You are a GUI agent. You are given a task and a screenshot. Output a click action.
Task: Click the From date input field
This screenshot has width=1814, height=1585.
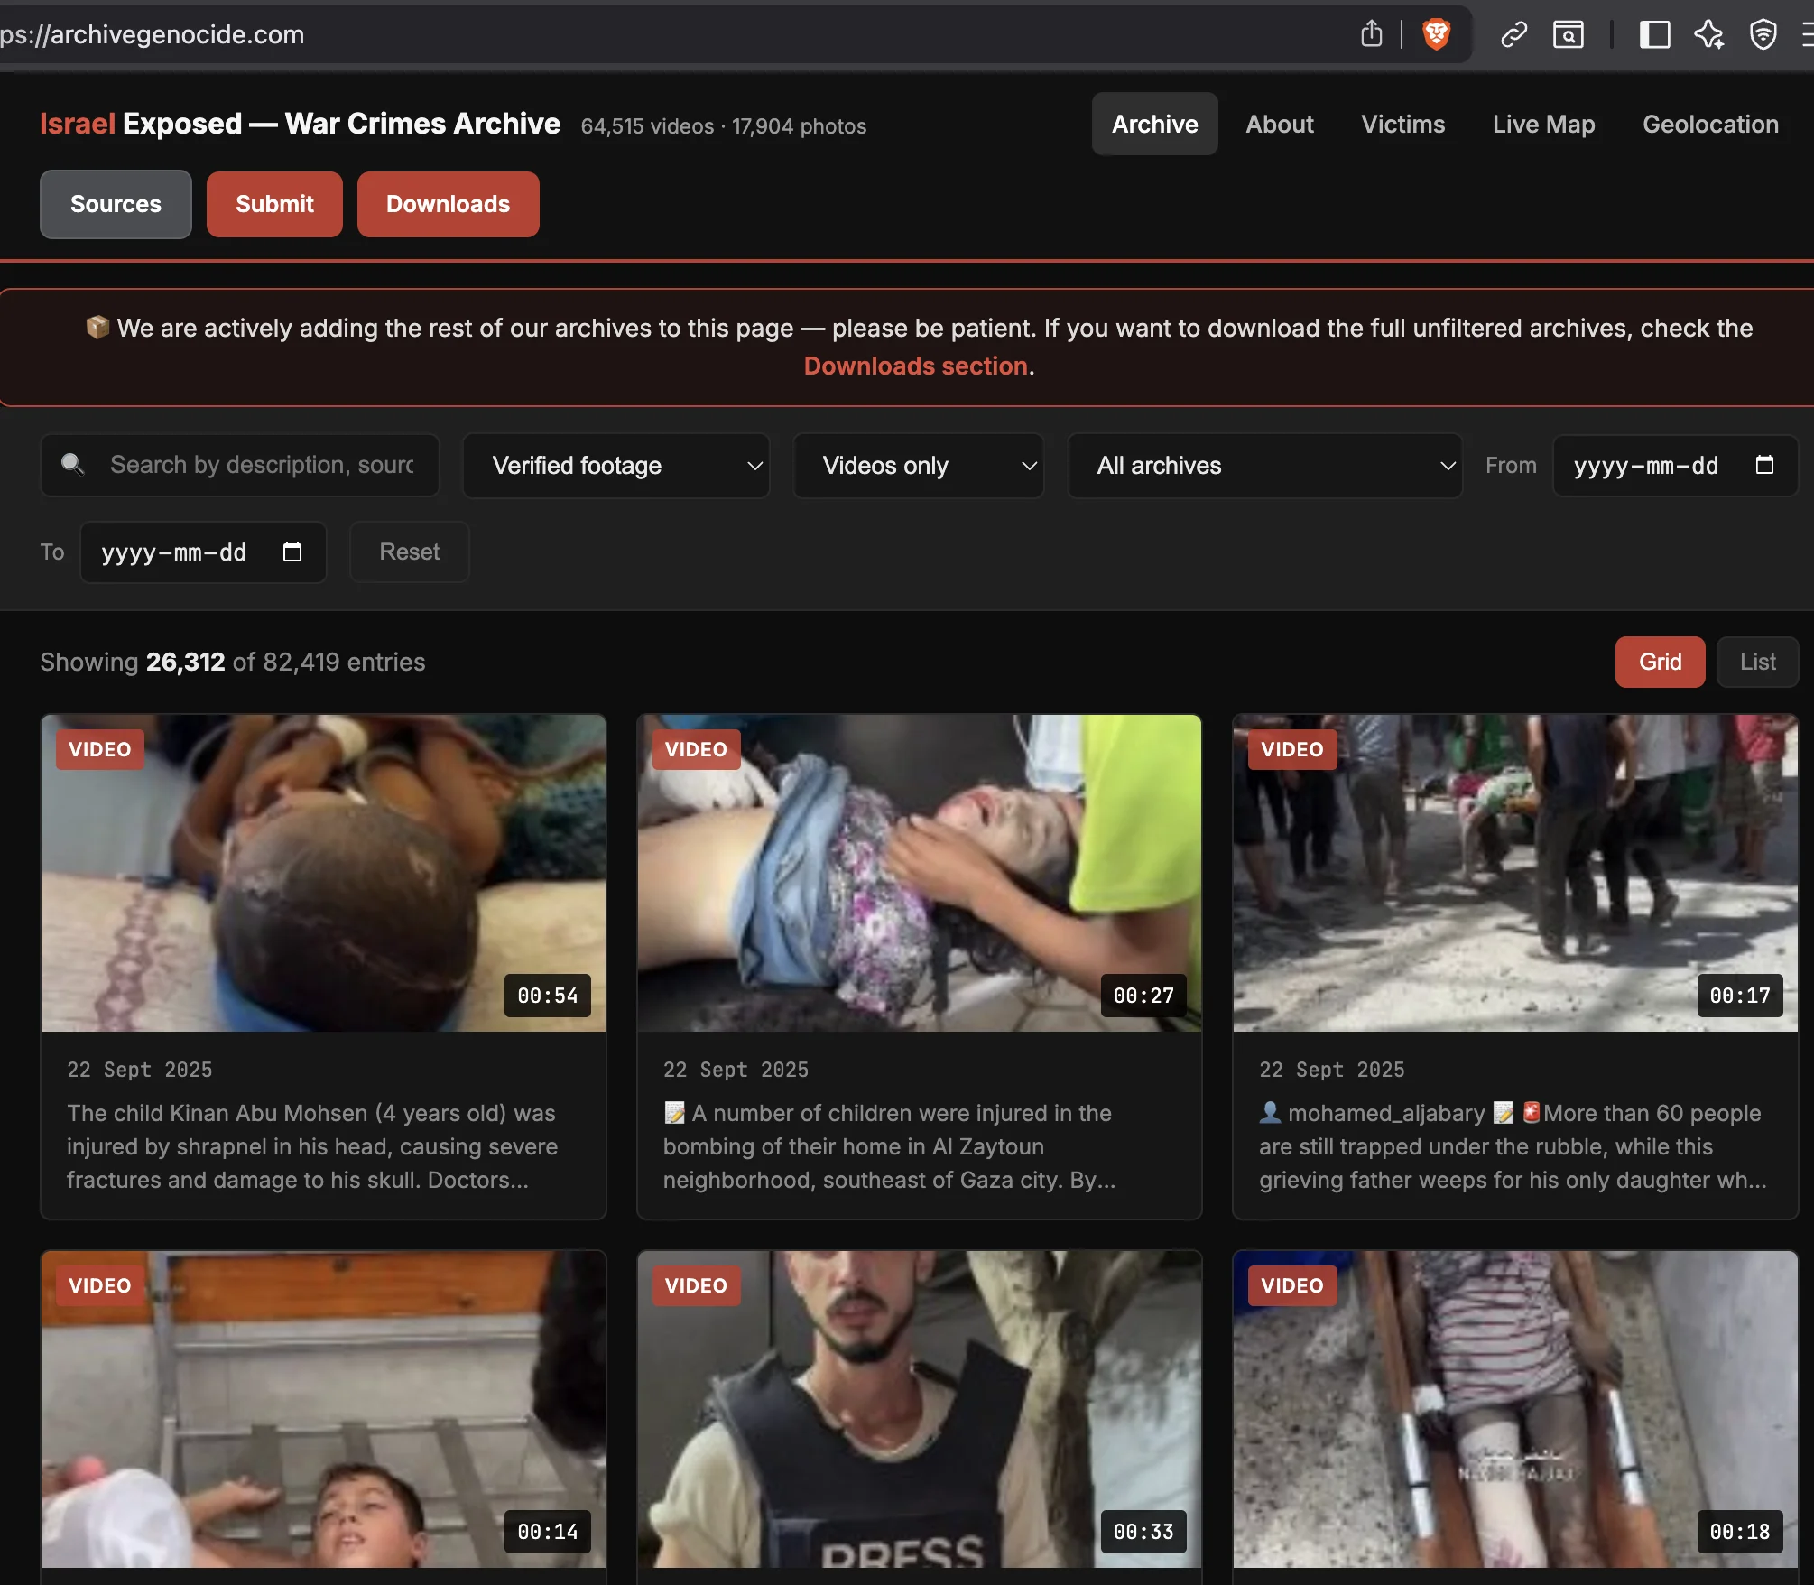click(x=1675, y=465)
